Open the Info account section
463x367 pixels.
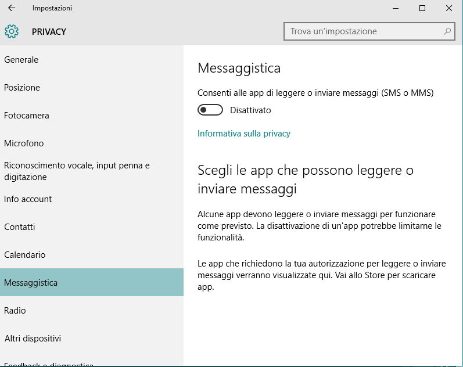(x=28, y=199)
